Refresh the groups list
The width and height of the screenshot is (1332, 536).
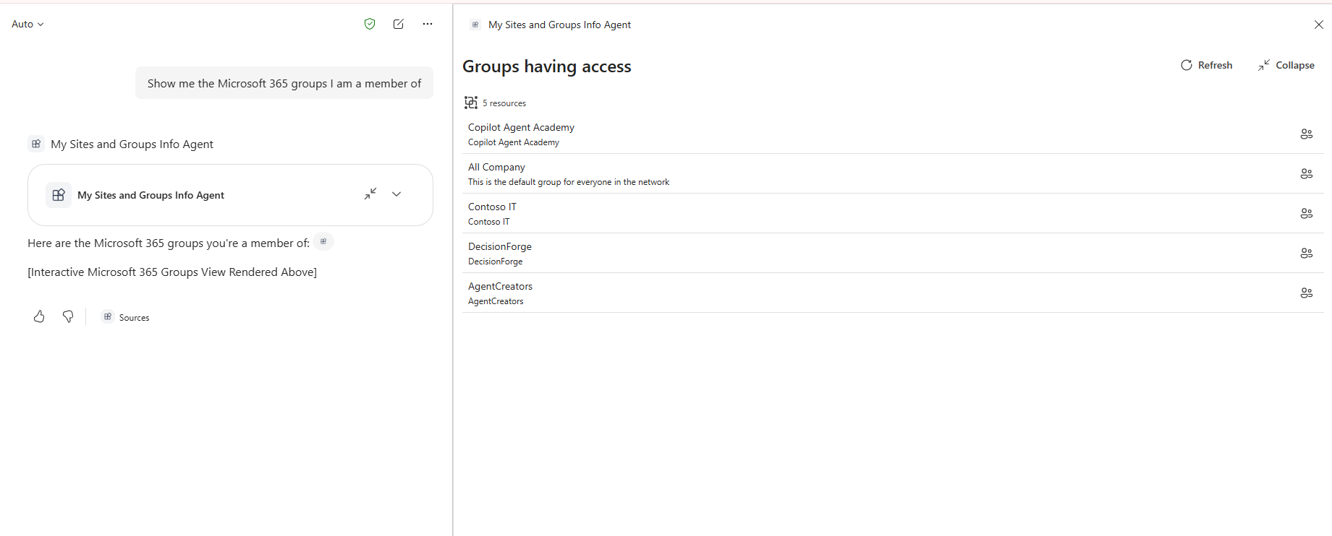1207,65
